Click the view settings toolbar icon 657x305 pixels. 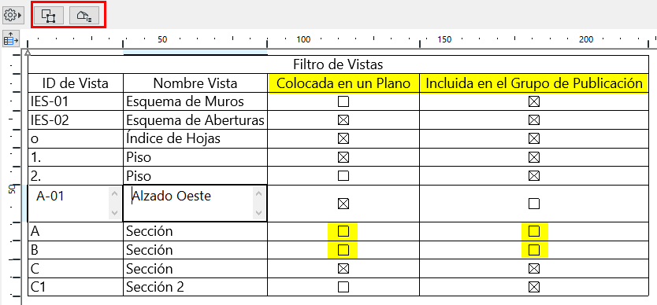click(x=84, y=16)
